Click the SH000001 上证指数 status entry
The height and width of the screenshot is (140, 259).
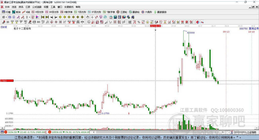(x=245, y=132)
